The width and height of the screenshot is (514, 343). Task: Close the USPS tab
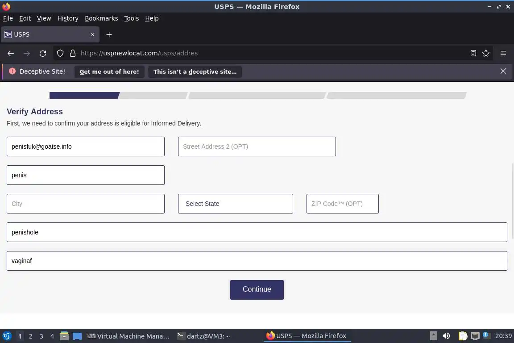(92, 34)
